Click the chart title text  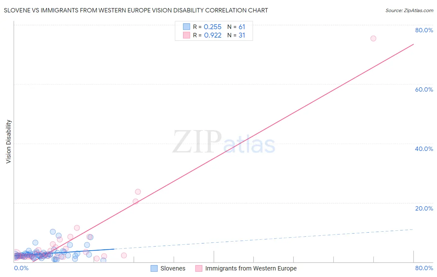coord(136,11)
